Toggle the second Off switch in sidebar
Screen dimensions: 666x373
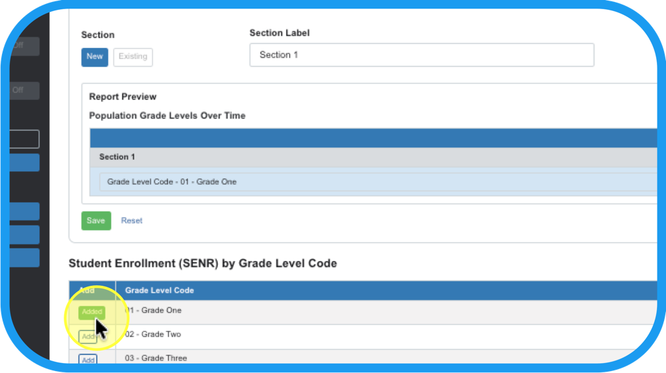(x=25, y=90)
